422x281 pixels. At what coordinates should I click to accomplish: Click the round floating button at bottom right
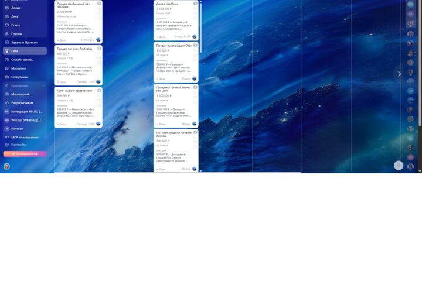pyautogui.click(x=399, y=165)
